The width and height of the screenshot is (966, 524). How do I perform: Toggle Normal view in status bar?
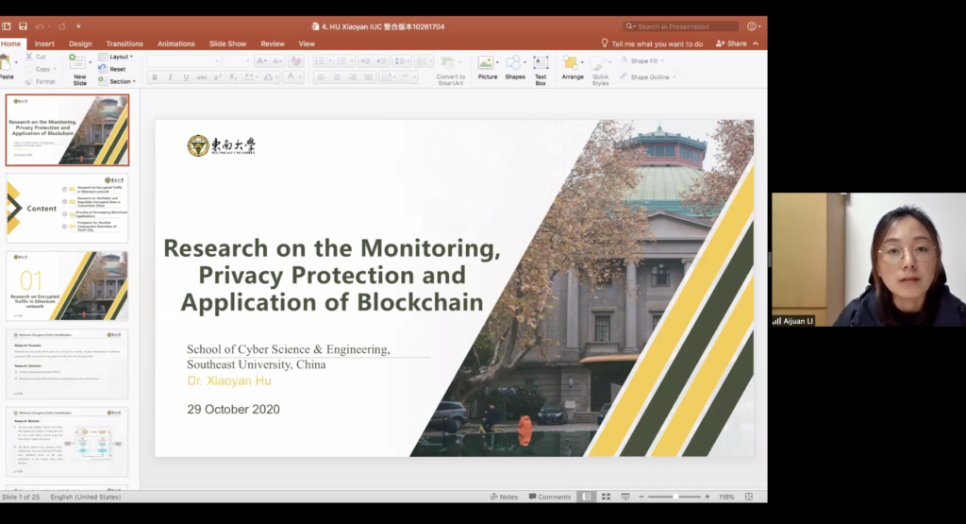pyautogui.click(x=587, y=497)
